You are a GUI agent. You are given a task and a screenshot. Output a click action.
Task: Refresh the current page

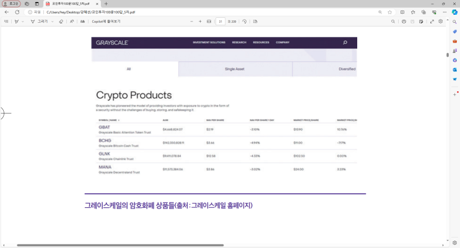(17, 12)
